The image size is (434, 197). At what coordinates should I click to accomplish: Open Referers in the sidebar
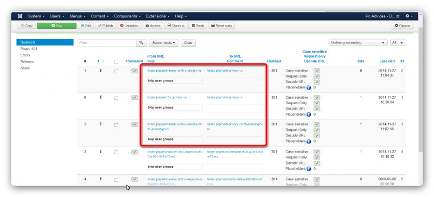tap(27, 61)
